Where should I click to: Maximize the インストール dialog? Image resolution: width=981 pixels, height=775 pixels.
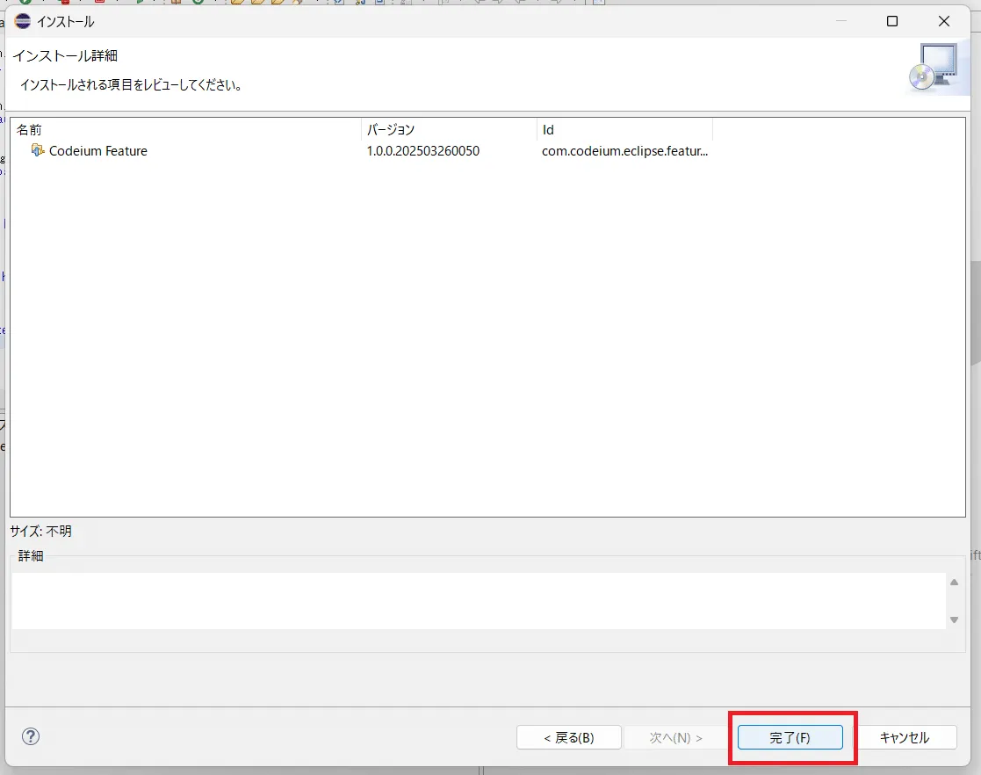tap(892, 21)
